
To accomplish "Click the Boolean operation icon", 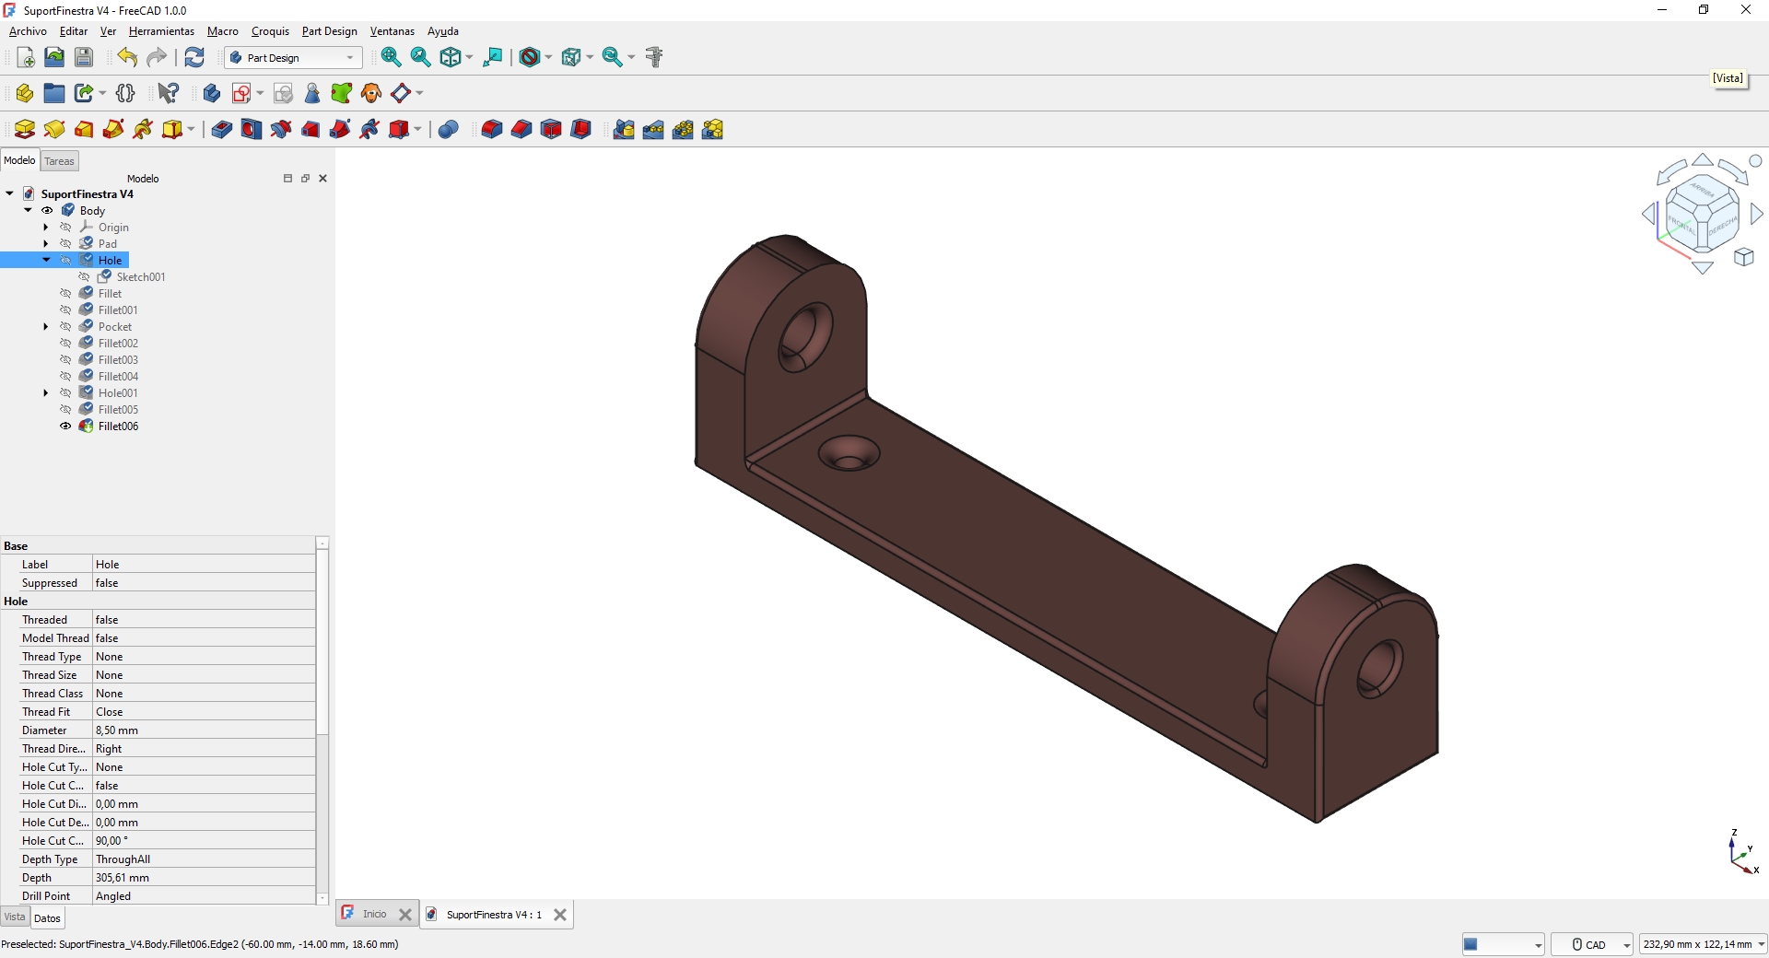I will pos(449,130).
